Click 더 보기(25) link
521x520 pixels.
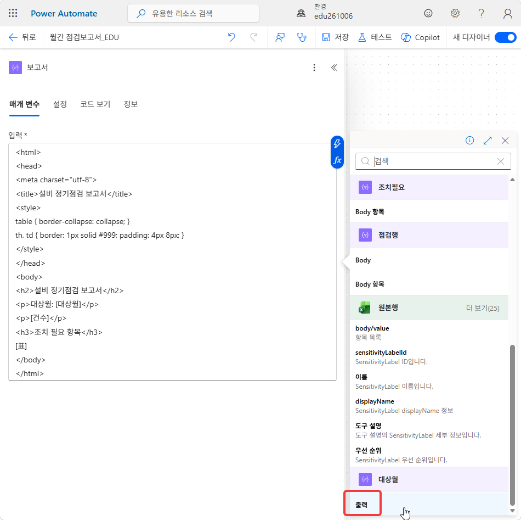[x=483, y=308]
